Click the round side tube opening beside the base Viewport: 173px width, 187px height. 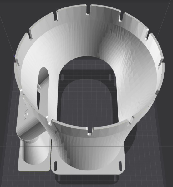tap(34, 153)
